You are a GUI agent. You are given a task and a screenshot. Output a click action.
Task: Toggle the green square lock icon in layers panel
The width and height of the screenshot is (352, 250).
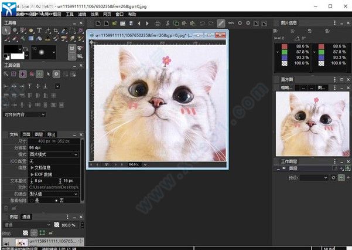tap(42, 232)
